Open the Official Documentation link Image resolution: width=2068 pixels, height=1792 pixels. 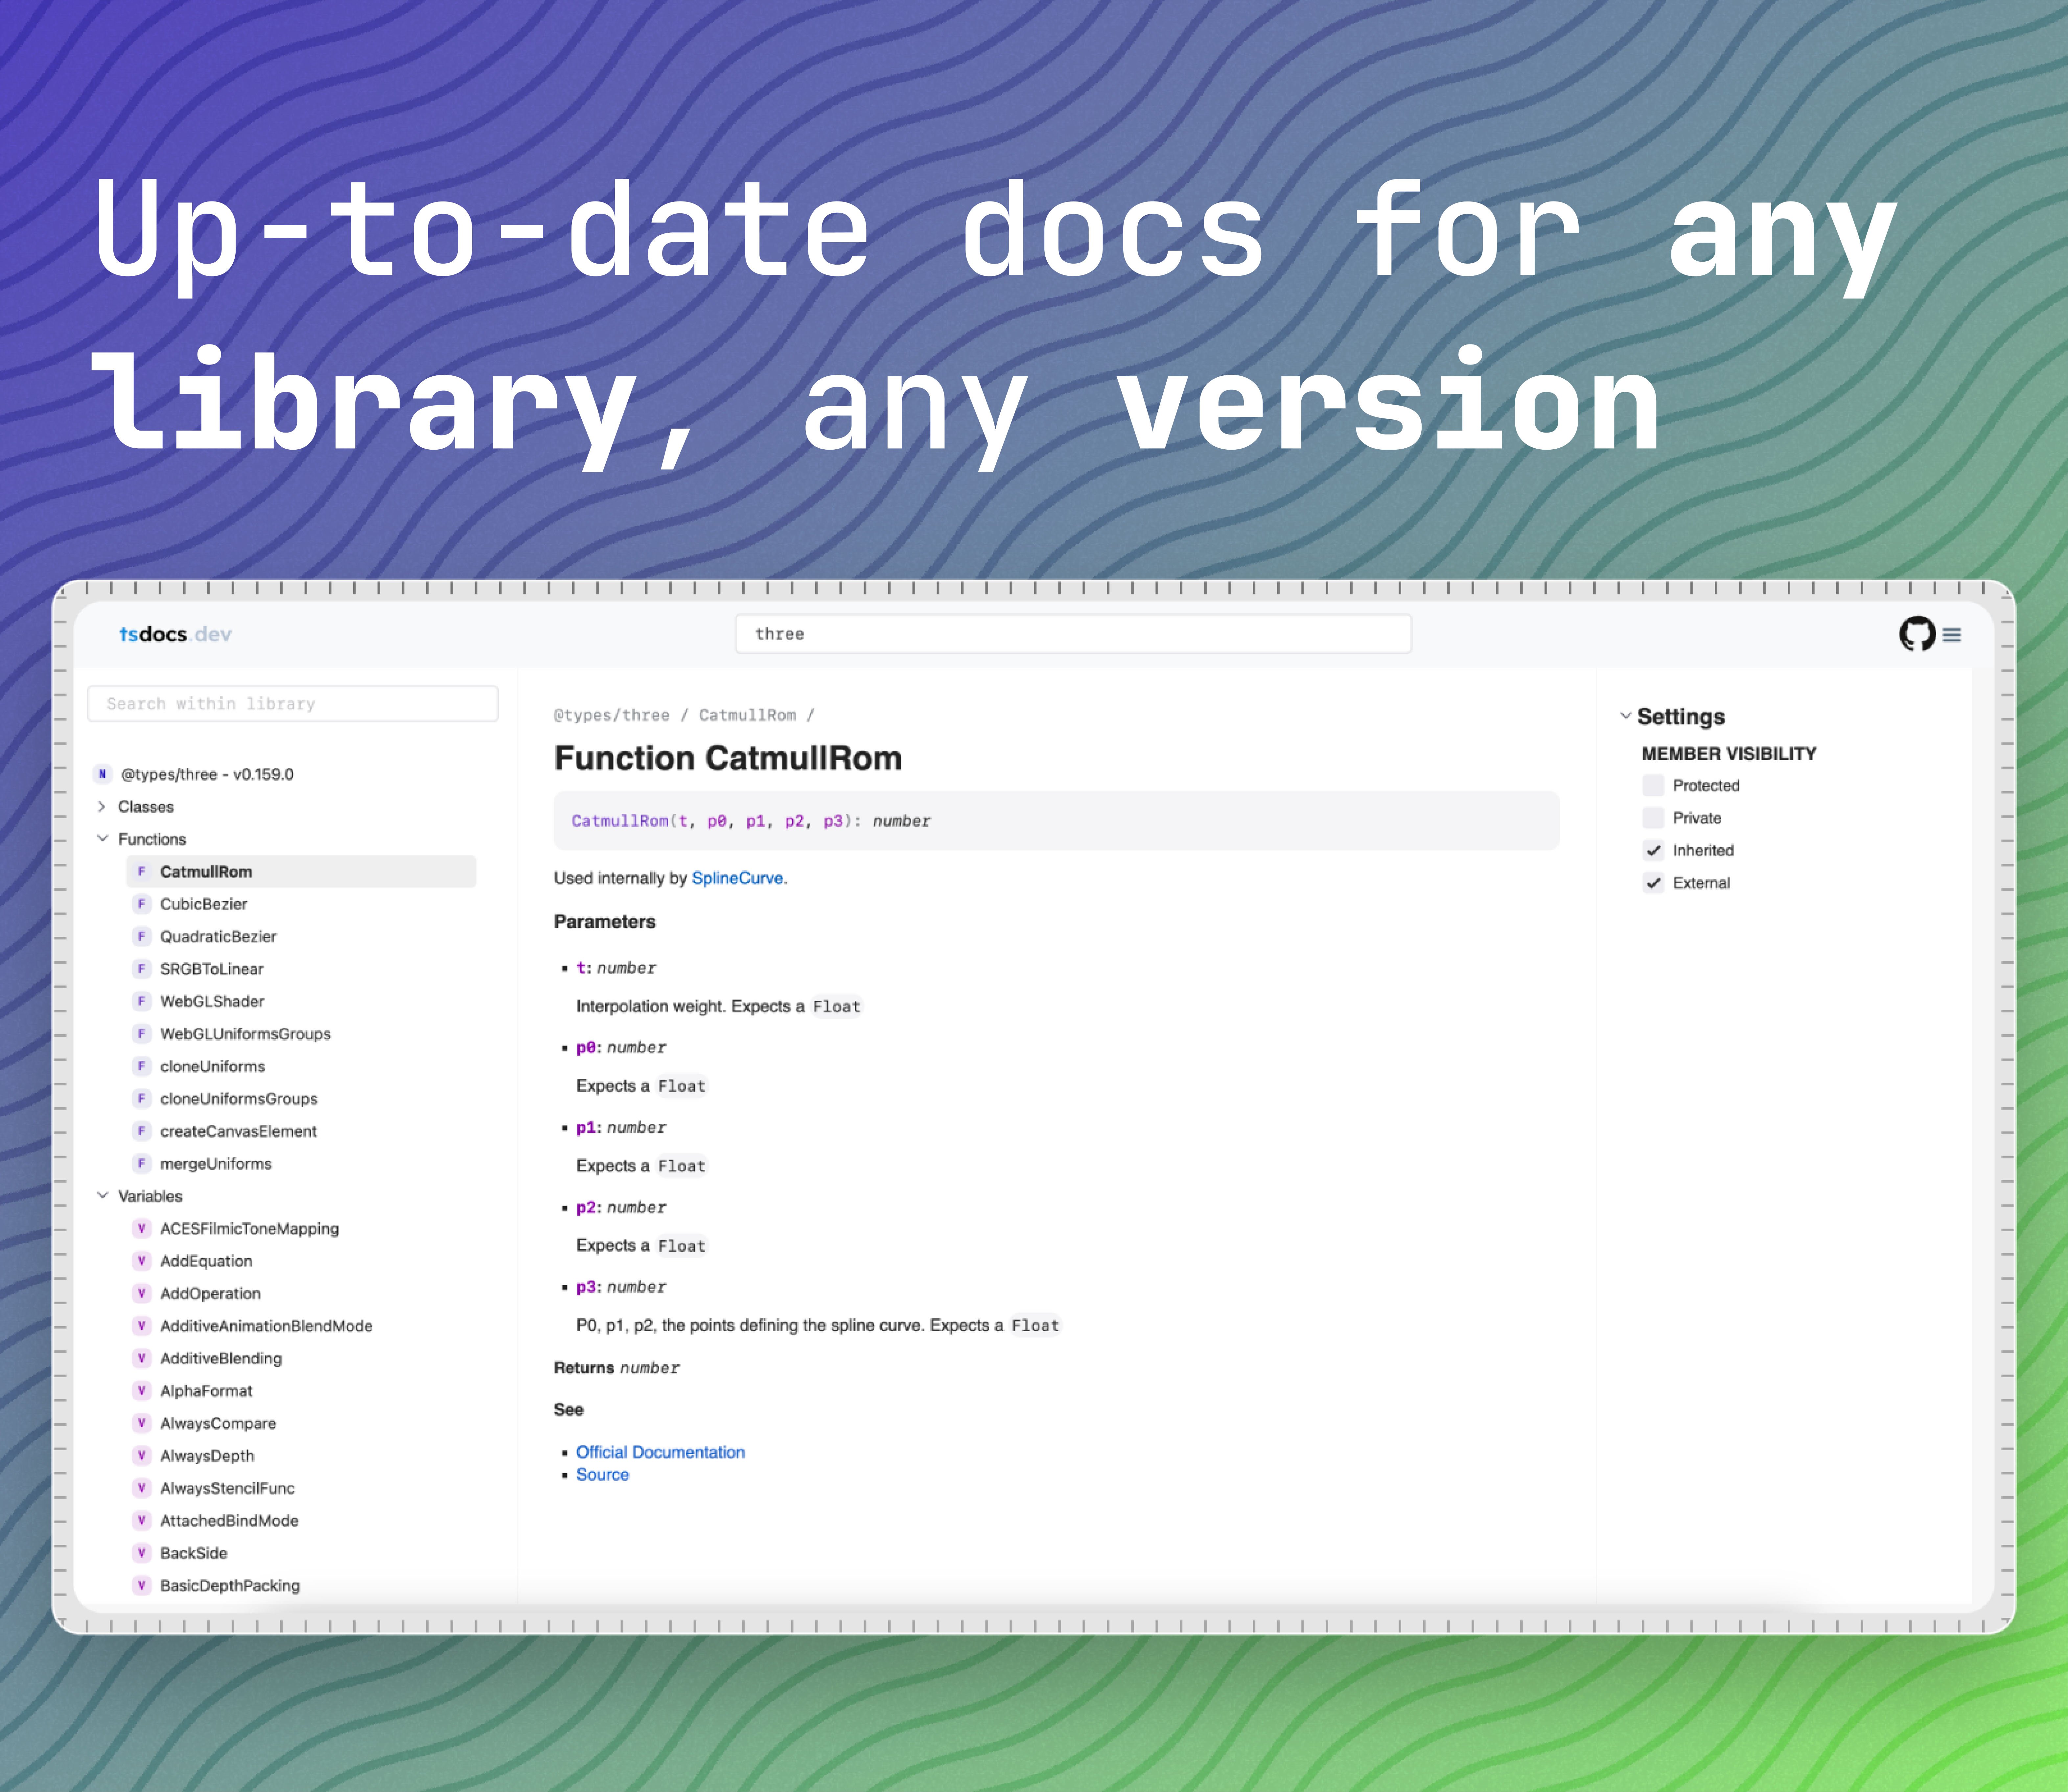661,1452
